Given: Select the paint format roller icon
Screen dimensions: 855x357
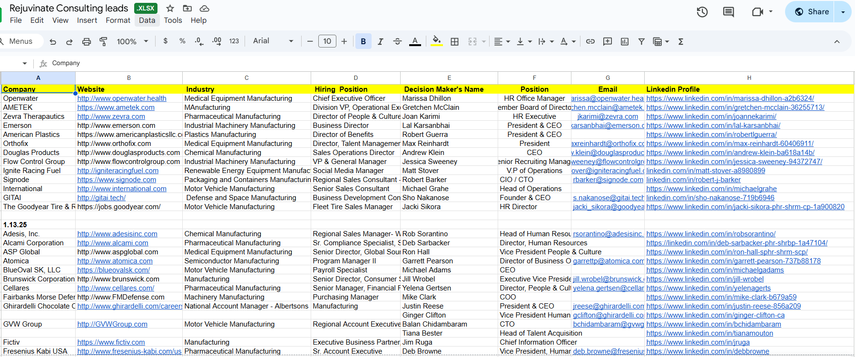Looking at the screenshot, I should 103,42.
